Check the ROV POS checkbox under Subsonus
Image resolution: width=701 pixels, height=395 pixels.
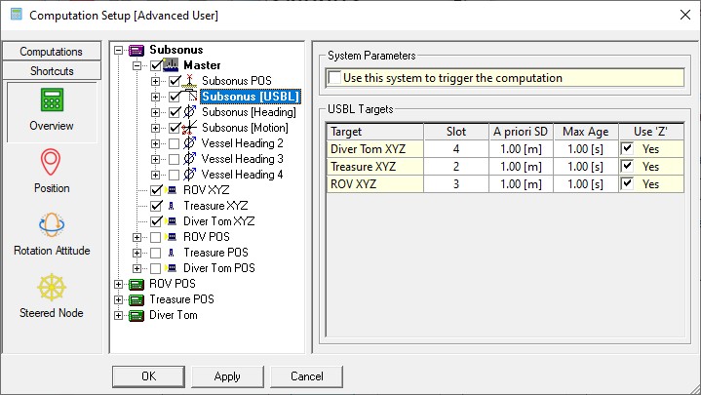coord(156,237)
